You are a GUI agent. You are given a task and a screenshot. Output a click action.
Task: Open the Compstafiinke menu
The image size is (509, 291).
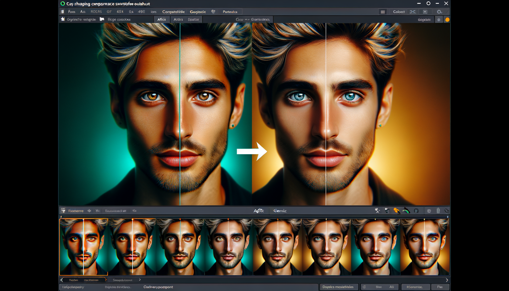(x=174, y=12)
